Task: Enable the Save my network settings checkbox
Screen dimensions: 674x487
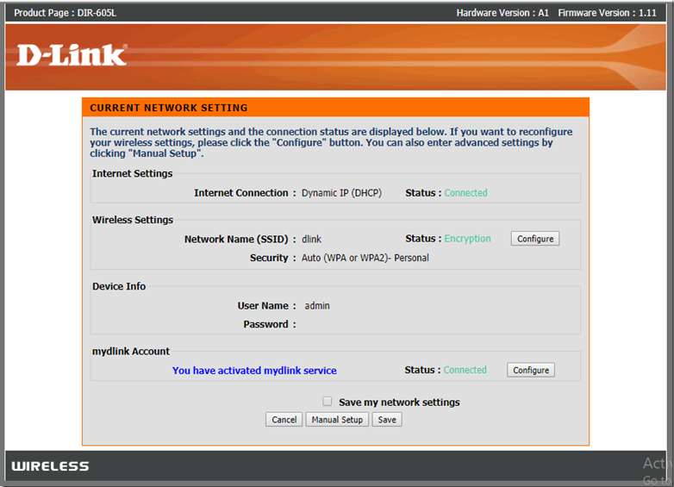Action: (x=327, y=402)
